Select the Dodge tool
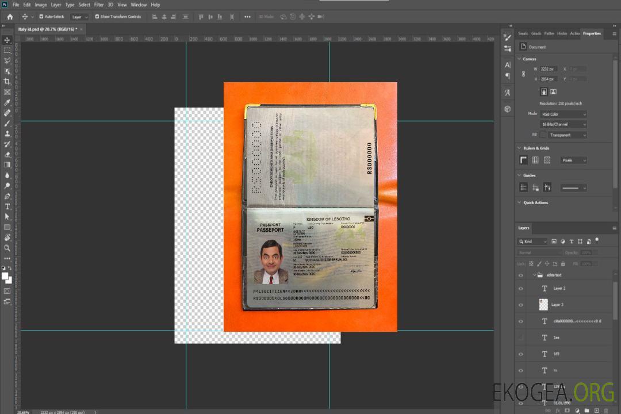This screenshot has width=621, height=414. [x=7, y=185]
